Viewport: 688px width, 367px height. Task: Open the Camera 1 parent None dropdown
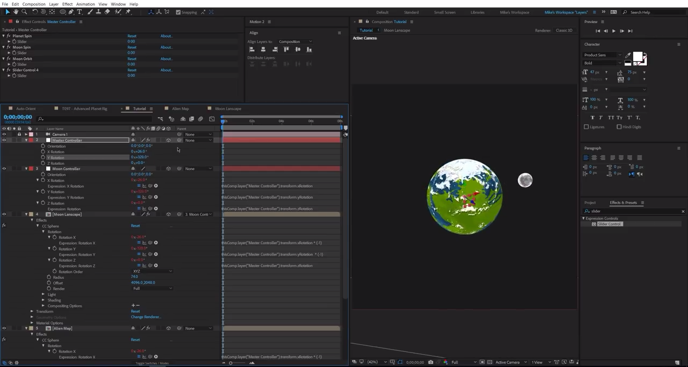tap(198, 134)
